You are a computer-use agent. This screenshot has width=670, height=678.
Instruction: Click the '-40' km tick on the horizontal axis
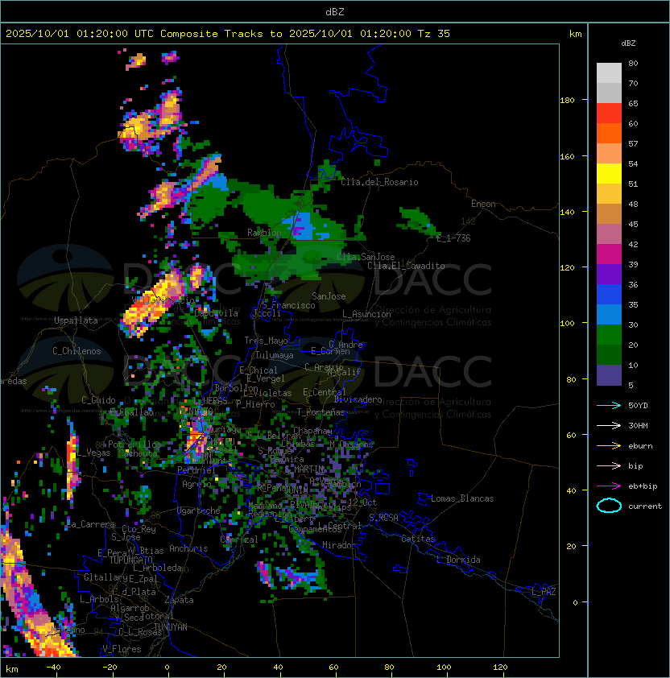pos(53,668)
